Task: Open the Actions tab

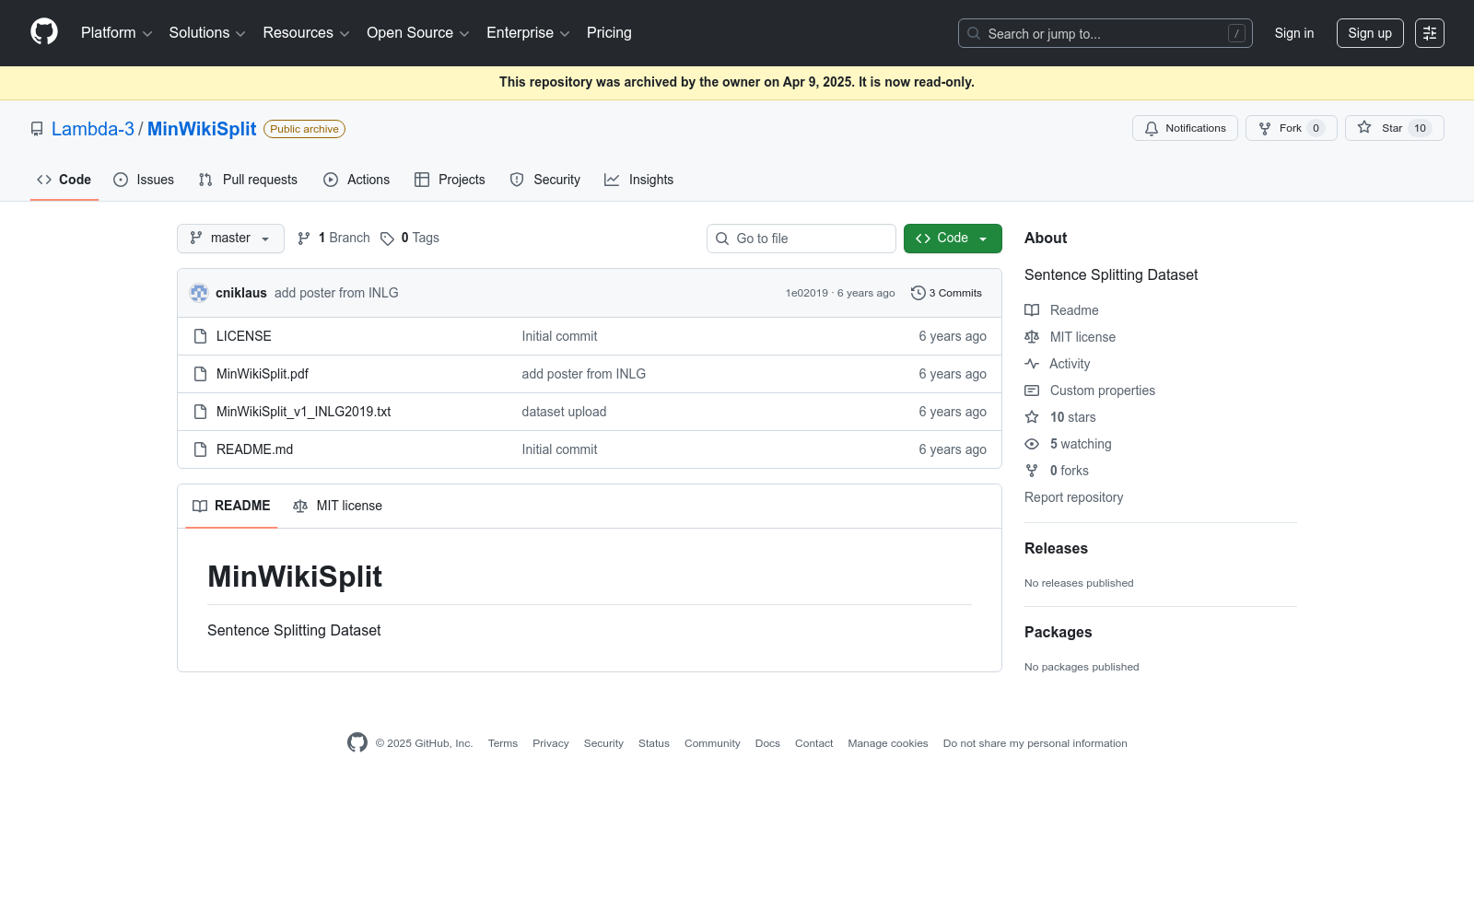Action: click(357, 180)
